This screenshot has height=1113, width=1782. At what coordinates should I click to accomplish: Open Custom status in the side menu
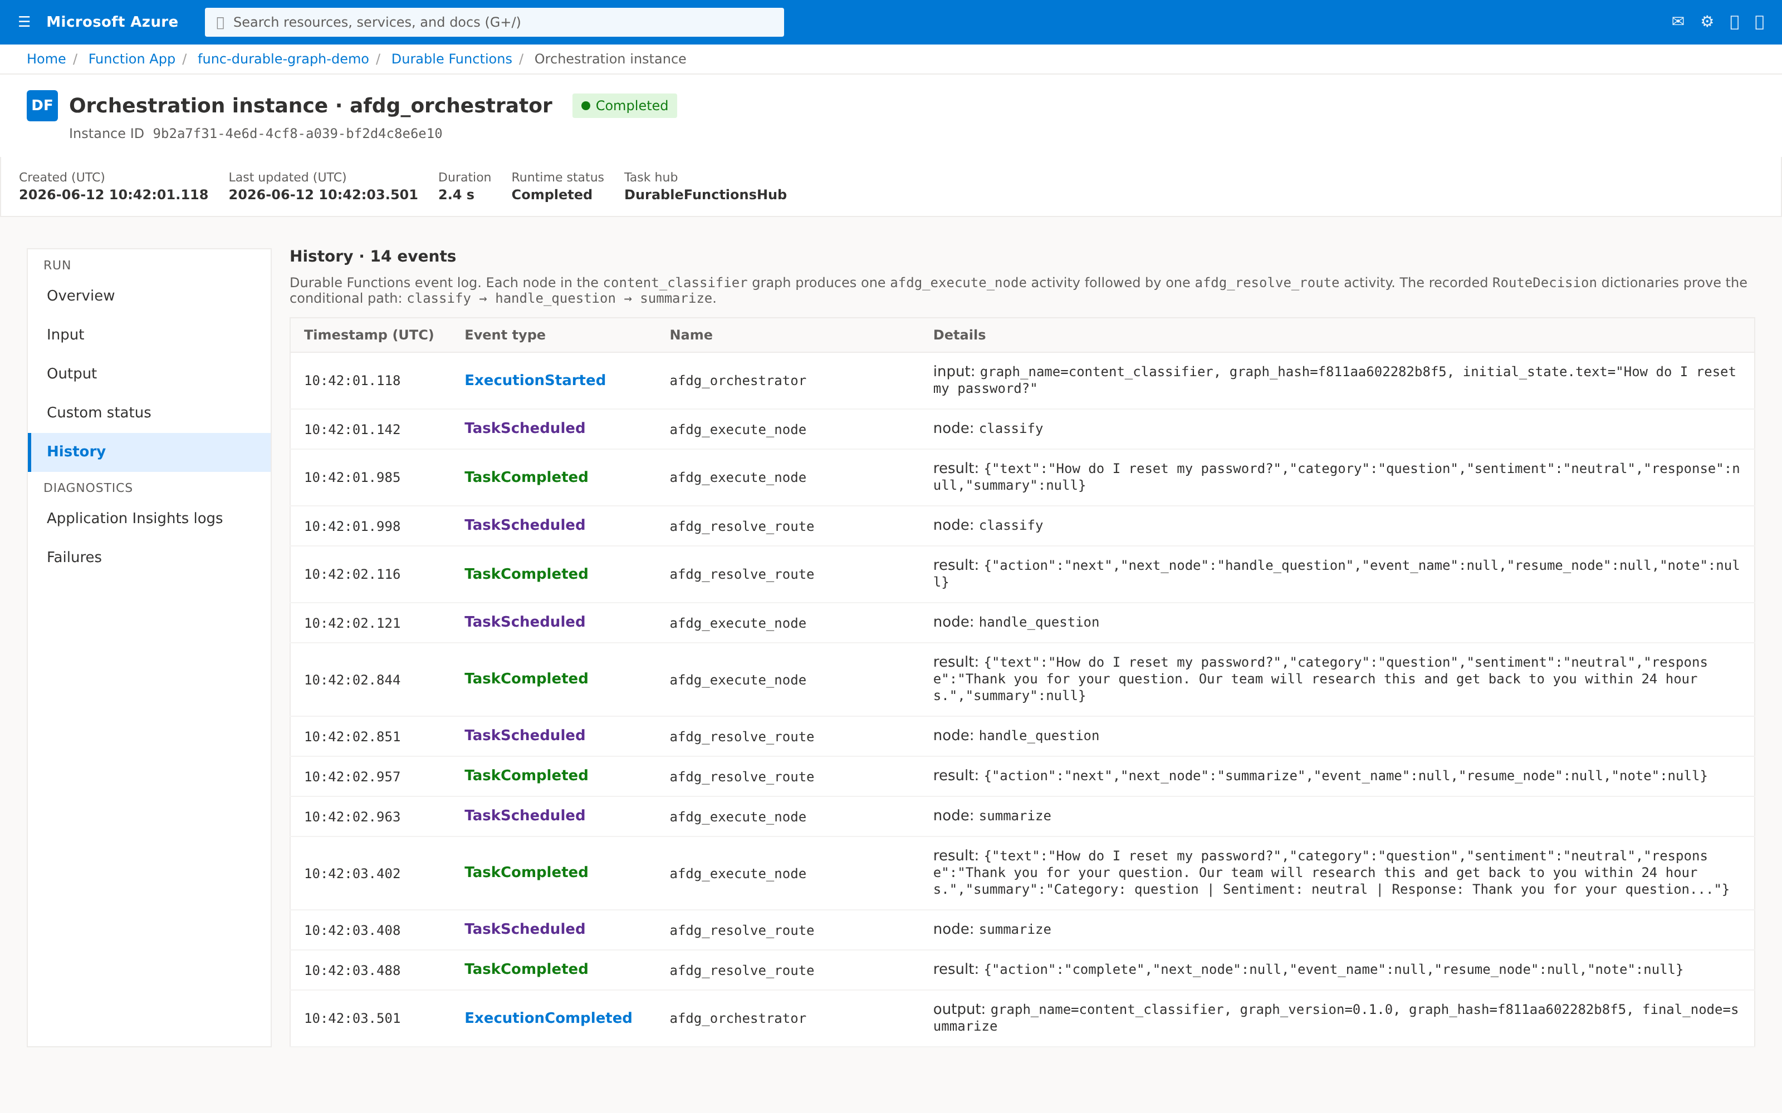coord(149,413)
